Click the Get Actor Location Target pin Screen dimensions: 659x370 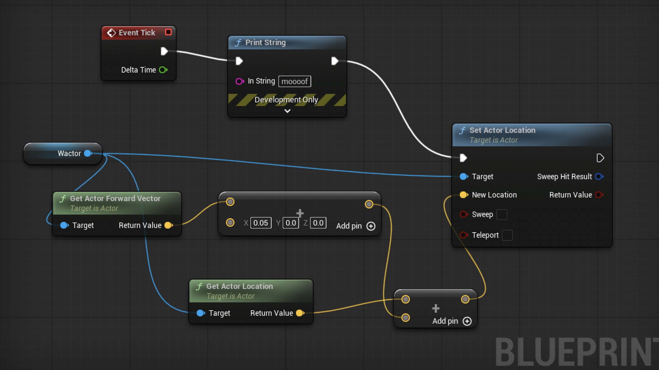click(200, 313)
